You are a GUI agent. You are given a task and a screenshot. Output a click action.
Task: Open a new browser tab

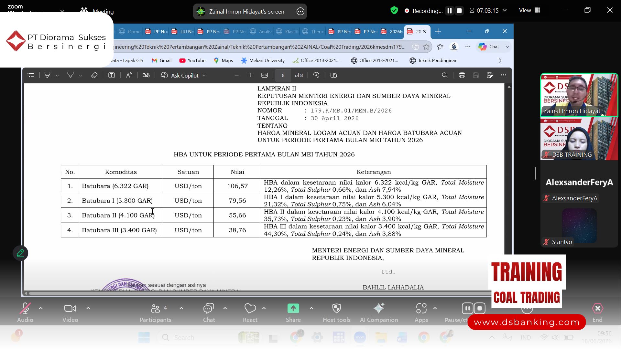coord(438,31)
